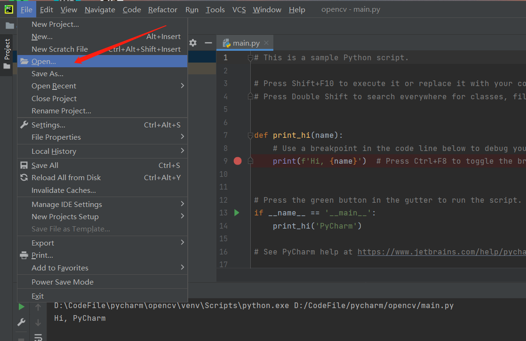Click the wrench icon in Run panel
526x341 pixels.
pyautogui.click(x=22, y=322)
